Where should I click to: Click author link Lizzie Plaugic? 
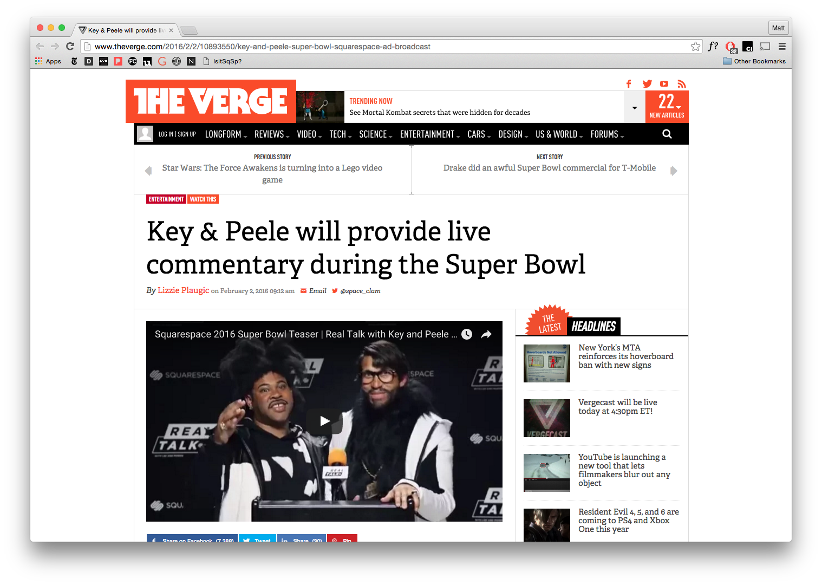[x=183, y=290]
